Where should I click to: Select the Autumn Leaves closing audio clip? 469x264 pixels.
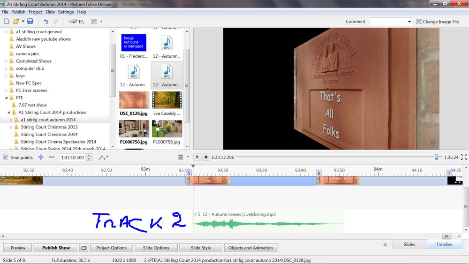coord(269,222)
